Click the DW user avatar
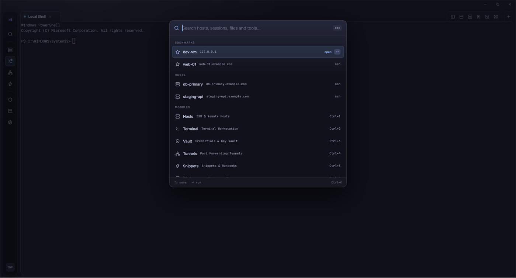 [x=10, y=267]
